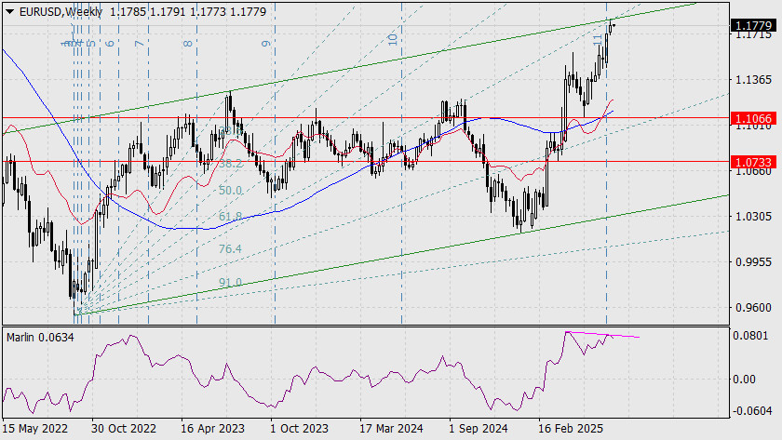Click the price axis value 1.0305

pyautogui.click(x=753, y=216)
